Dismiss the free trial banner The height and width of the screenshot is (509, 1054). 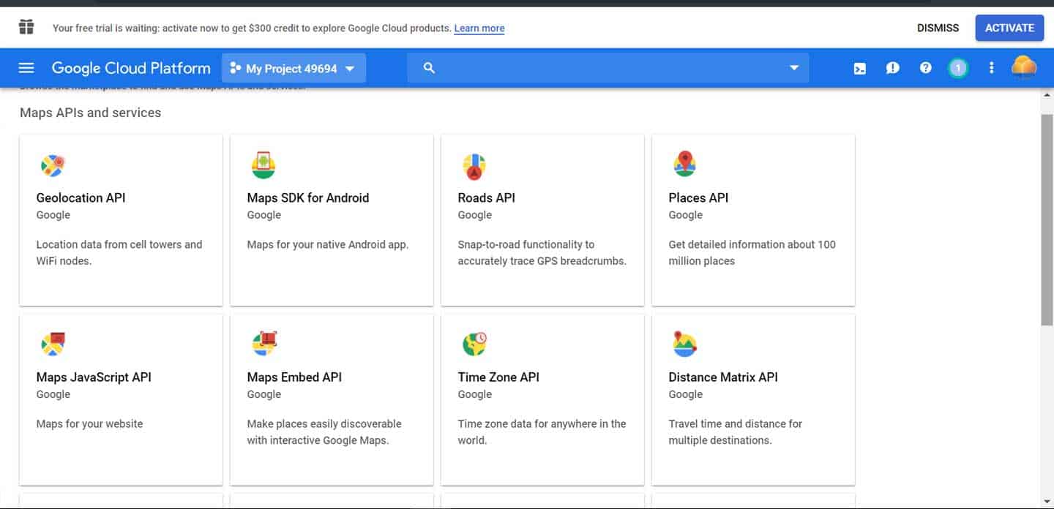(938, 28)
